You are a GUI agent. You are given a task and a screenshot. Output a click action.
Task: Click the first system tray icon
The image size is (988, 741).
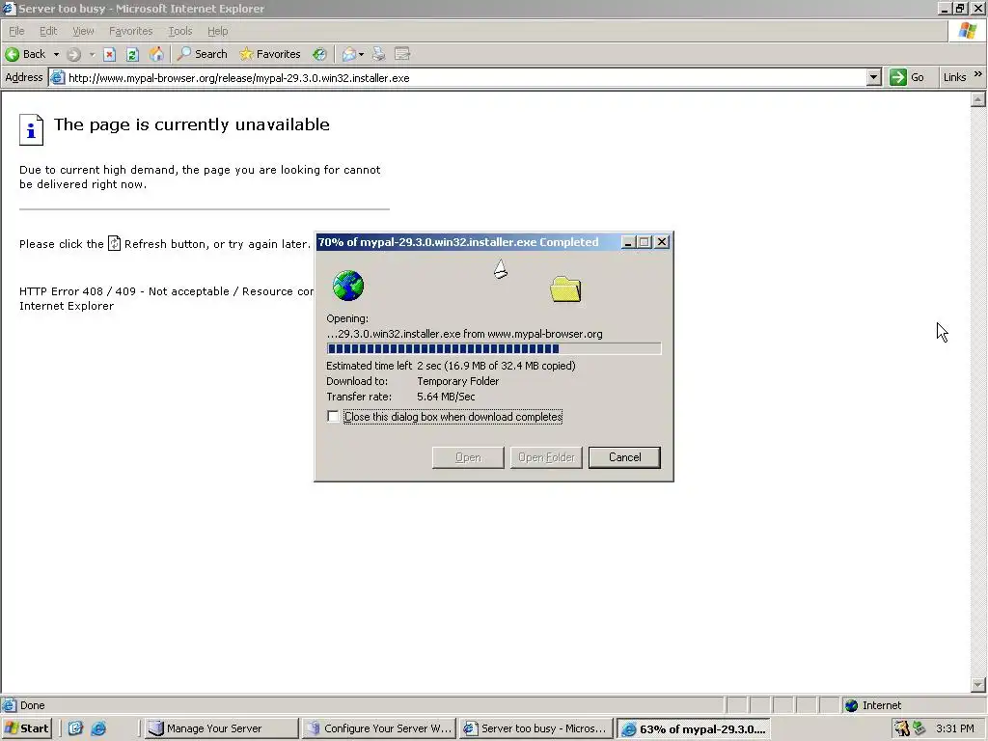(x=902, y=728)
